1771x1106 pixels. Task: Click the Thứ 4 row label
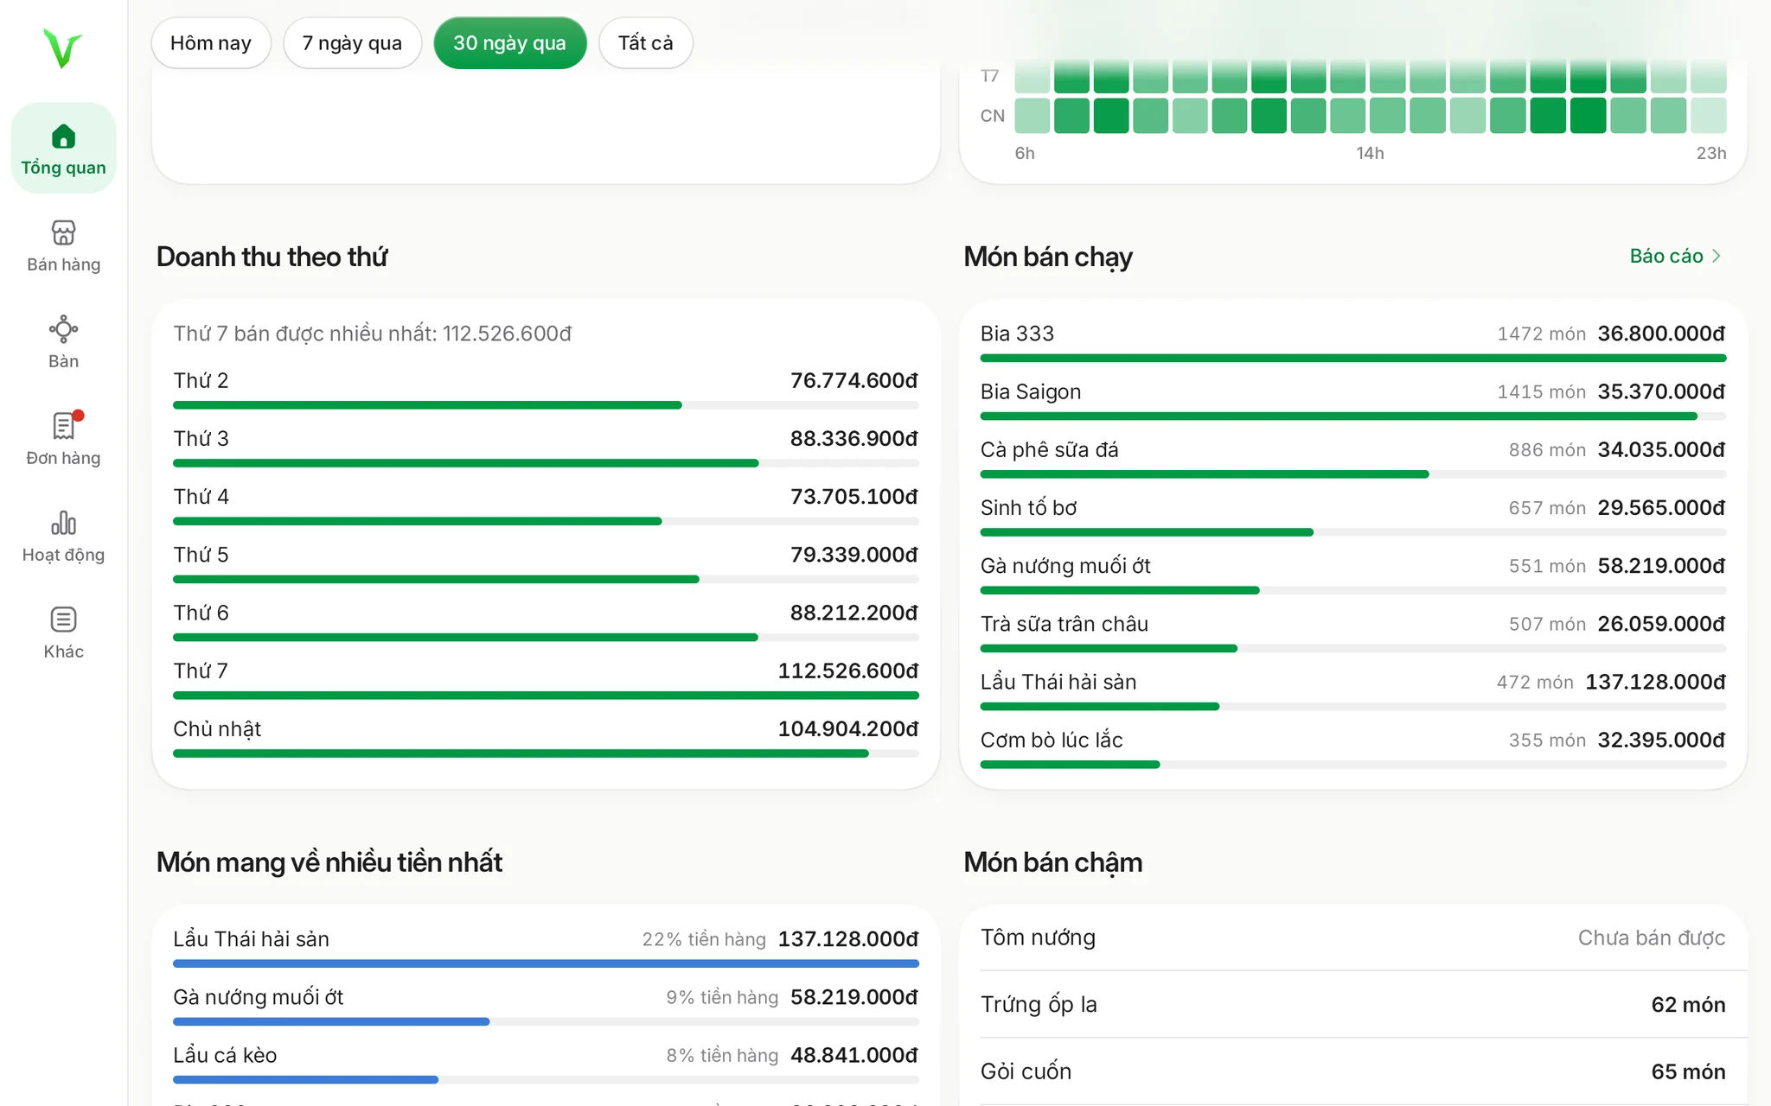(x=201, y=497)
